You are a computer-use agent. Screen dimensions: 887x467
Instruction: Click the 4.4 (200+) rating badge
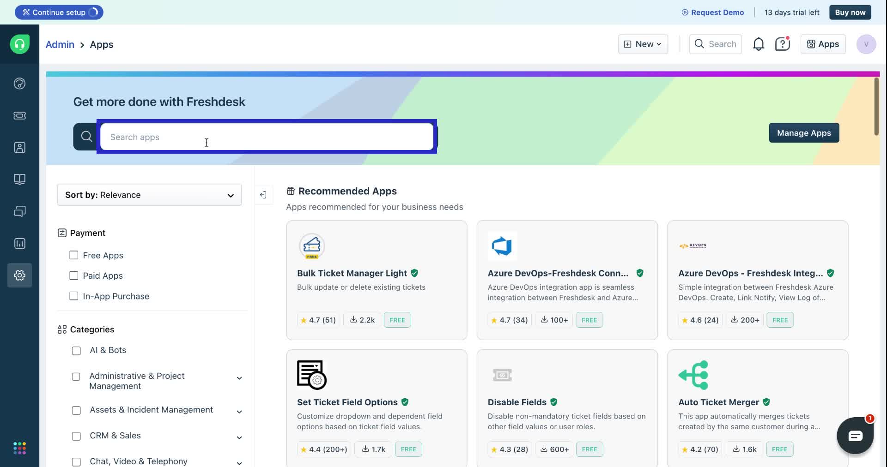[323, 449]
